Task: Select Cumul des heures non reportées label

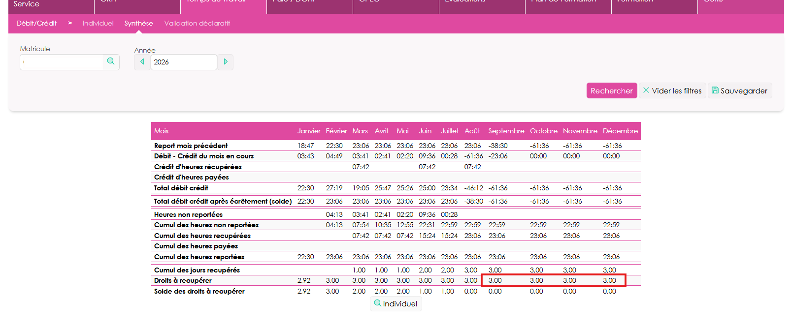Action: point(206,225)
